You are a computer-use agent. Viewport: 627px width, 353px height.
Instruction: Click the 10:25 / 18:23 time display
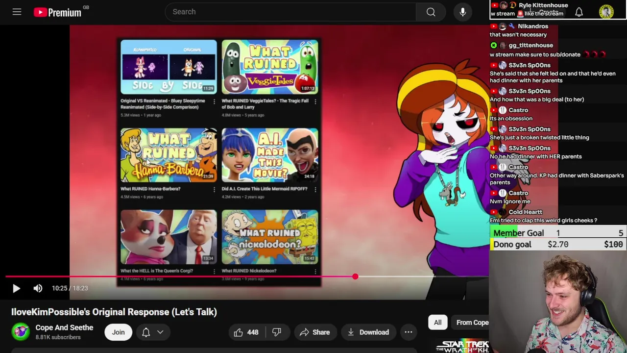pyautogui.click(x=70, y=288)
